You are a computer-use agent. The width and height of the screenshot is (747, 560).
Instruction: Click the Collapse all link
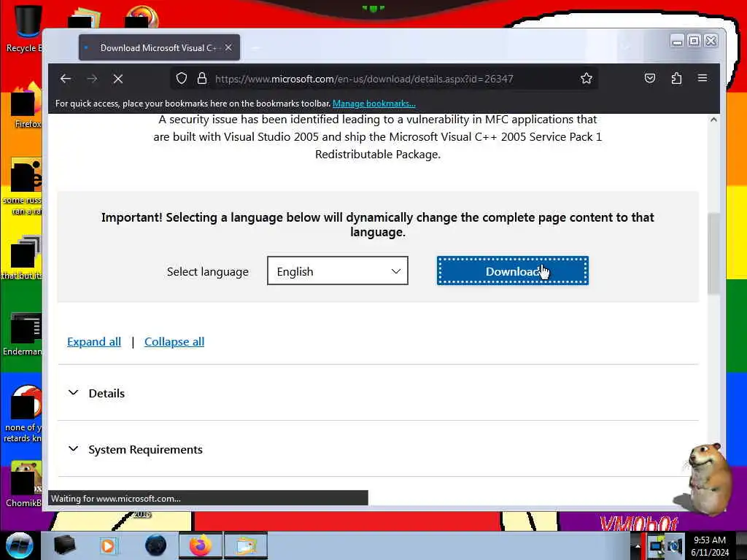[x=174, y=341]
